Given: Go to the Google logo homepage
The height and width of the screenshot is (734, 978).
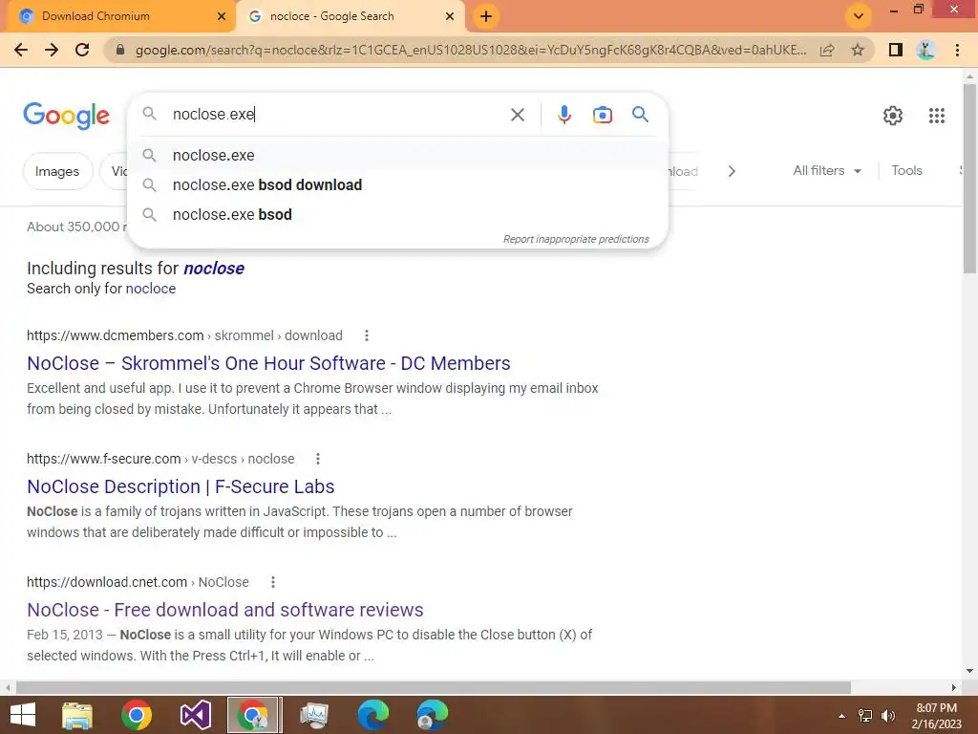Looking at the screenshot, I should (x=66, y=116).
